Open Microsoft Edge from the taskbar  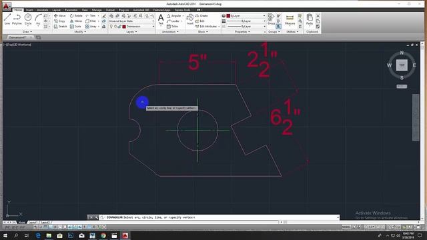pyautogui.click(x=38, y=235)
